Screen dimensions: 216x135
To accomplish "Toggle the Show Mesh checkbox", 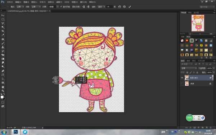I will [61, 6].
